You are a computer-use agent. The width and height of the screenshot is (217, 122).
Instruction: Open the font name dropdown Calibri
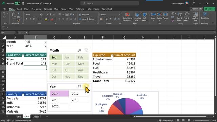tap(40, 14)
